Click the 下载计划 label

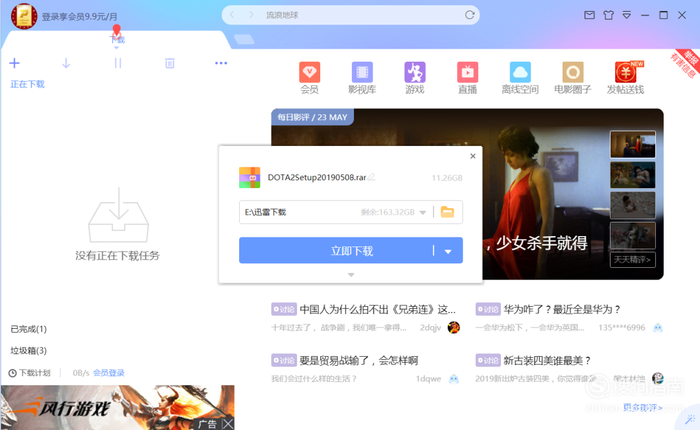35,373
